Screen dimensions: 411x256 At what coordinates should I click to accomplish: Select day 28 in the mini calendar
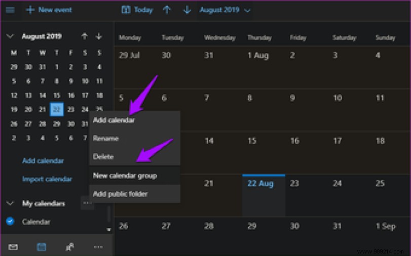click(x=43, y=123)
